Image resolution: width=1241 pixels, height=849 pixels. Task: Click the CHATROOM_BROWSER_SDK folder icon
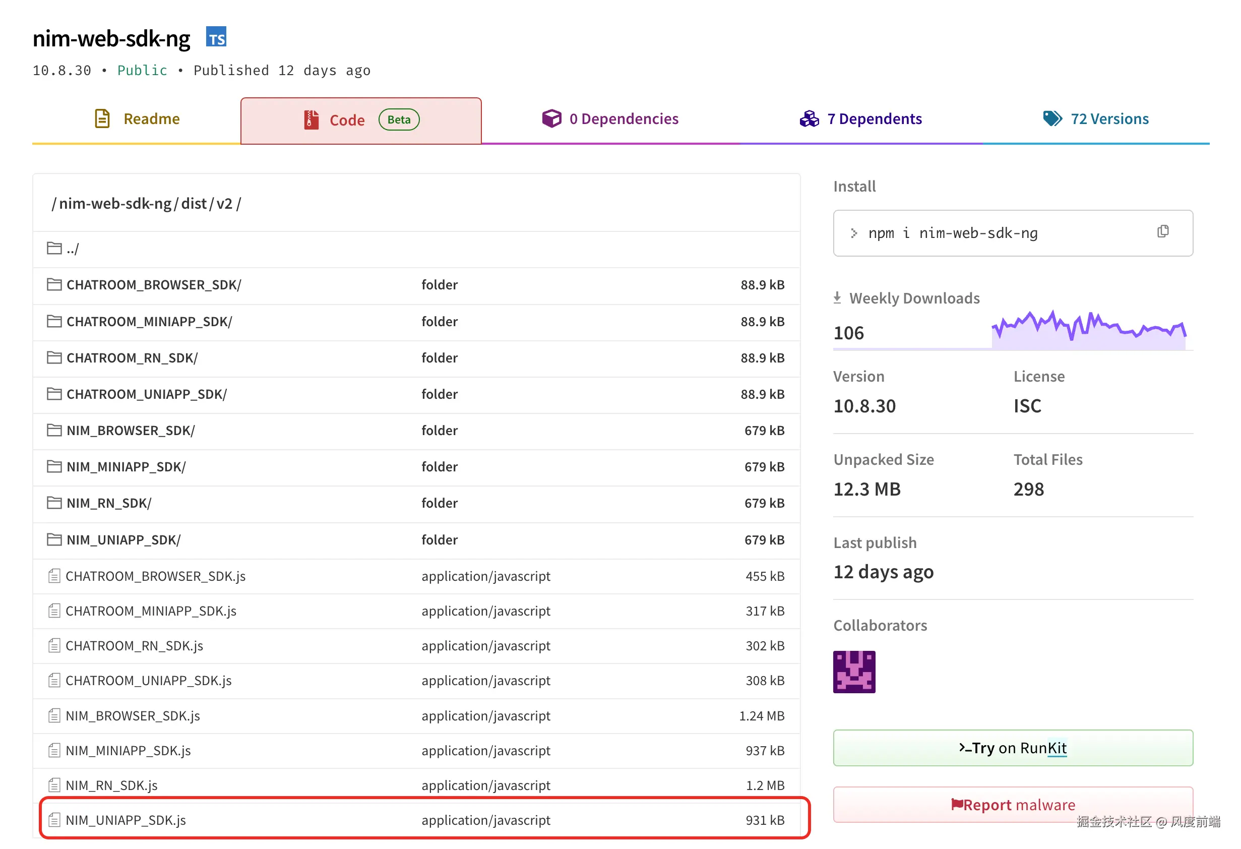tap(54, 285)
